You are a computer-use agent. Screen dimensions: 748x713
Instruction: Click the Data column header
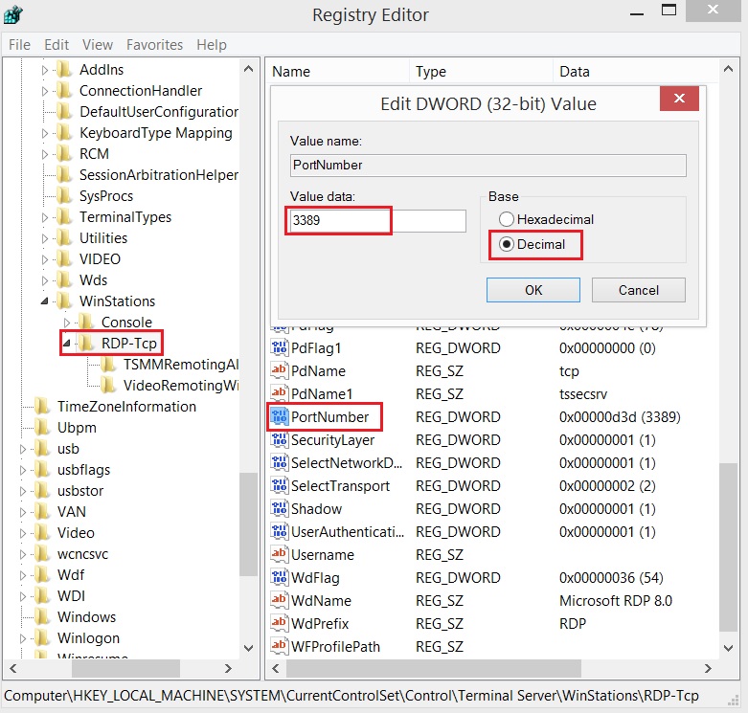575,72
